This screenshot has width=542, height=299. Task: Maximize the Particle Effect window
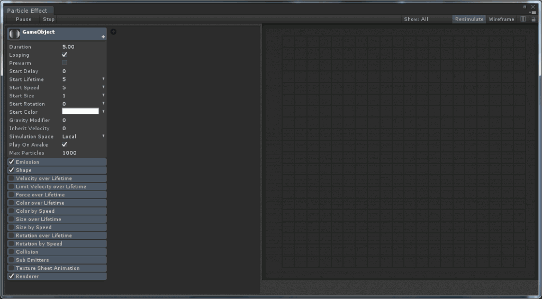(525, 7)
